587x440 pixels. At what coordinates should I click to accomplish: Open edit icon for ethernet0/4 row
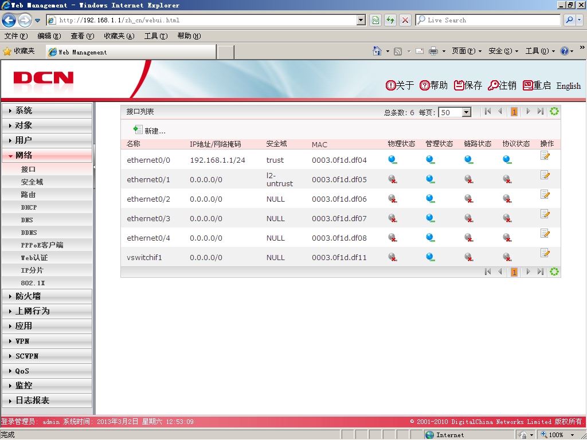[x=545, y=234]
